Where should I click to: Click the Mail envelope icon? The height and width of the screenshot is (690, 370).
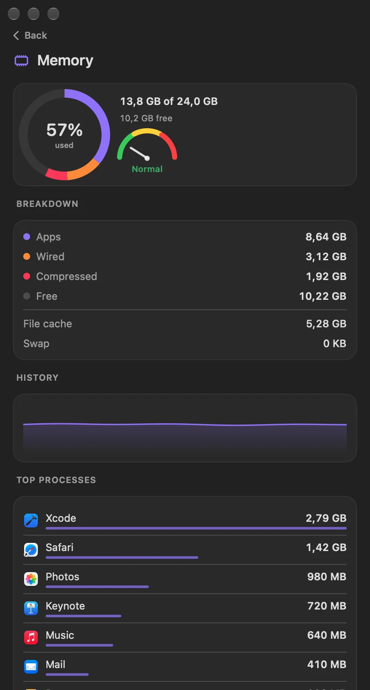pos(31,667)
